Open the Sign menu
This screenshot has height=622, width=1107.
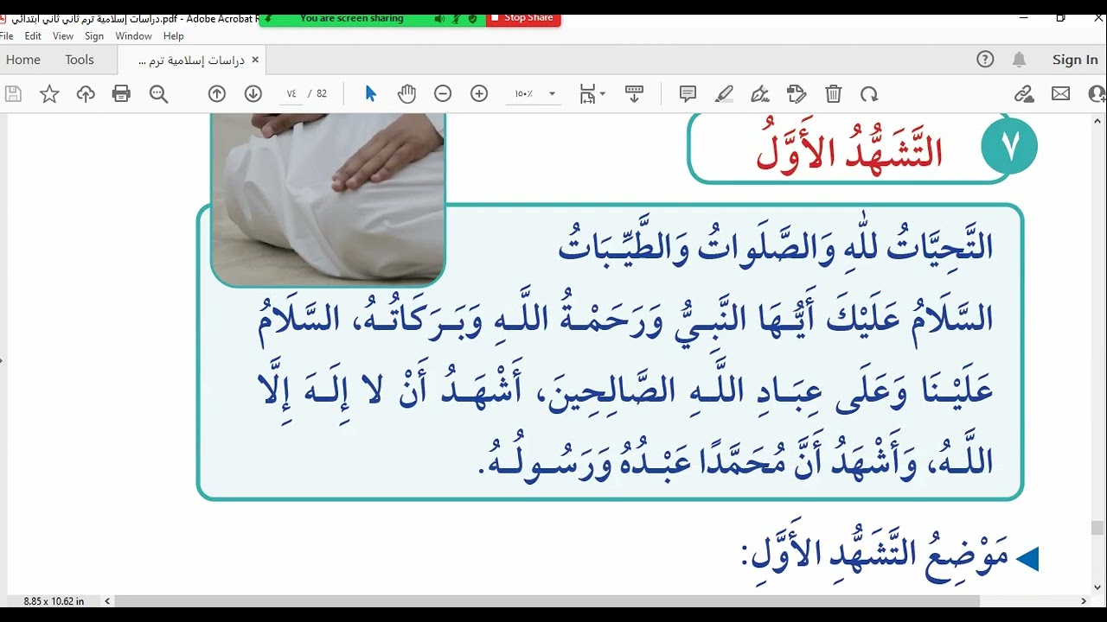point(94,36)
